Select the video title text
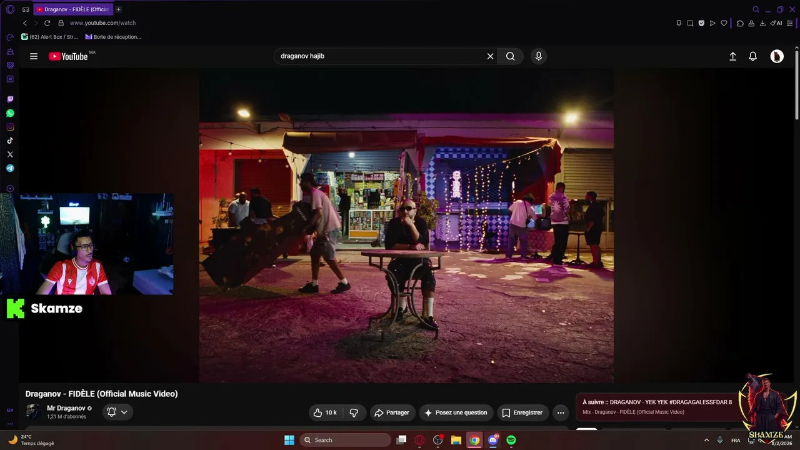The image size is (800, 450). click(x=101, y=394)
